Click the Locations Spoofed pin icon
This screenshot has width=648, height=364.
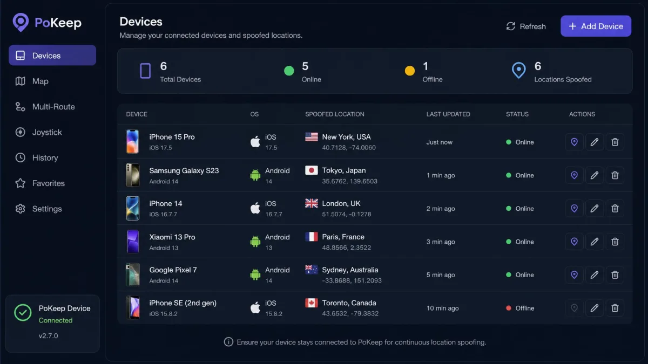coord(518,71)
